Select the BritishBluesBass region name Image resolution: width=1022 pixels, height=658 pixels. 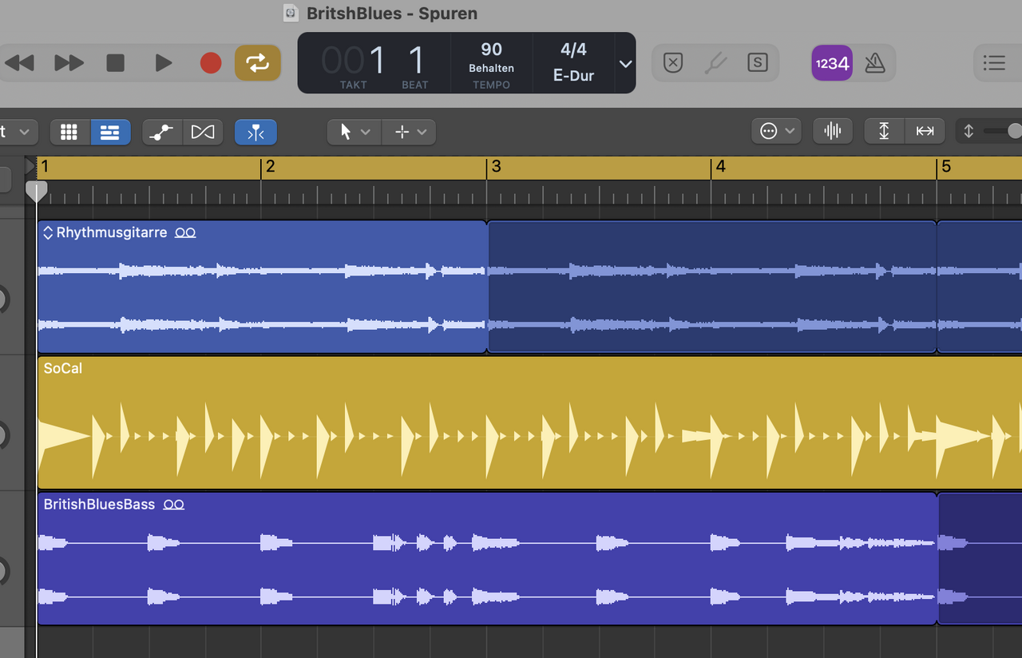click(99, 505)
